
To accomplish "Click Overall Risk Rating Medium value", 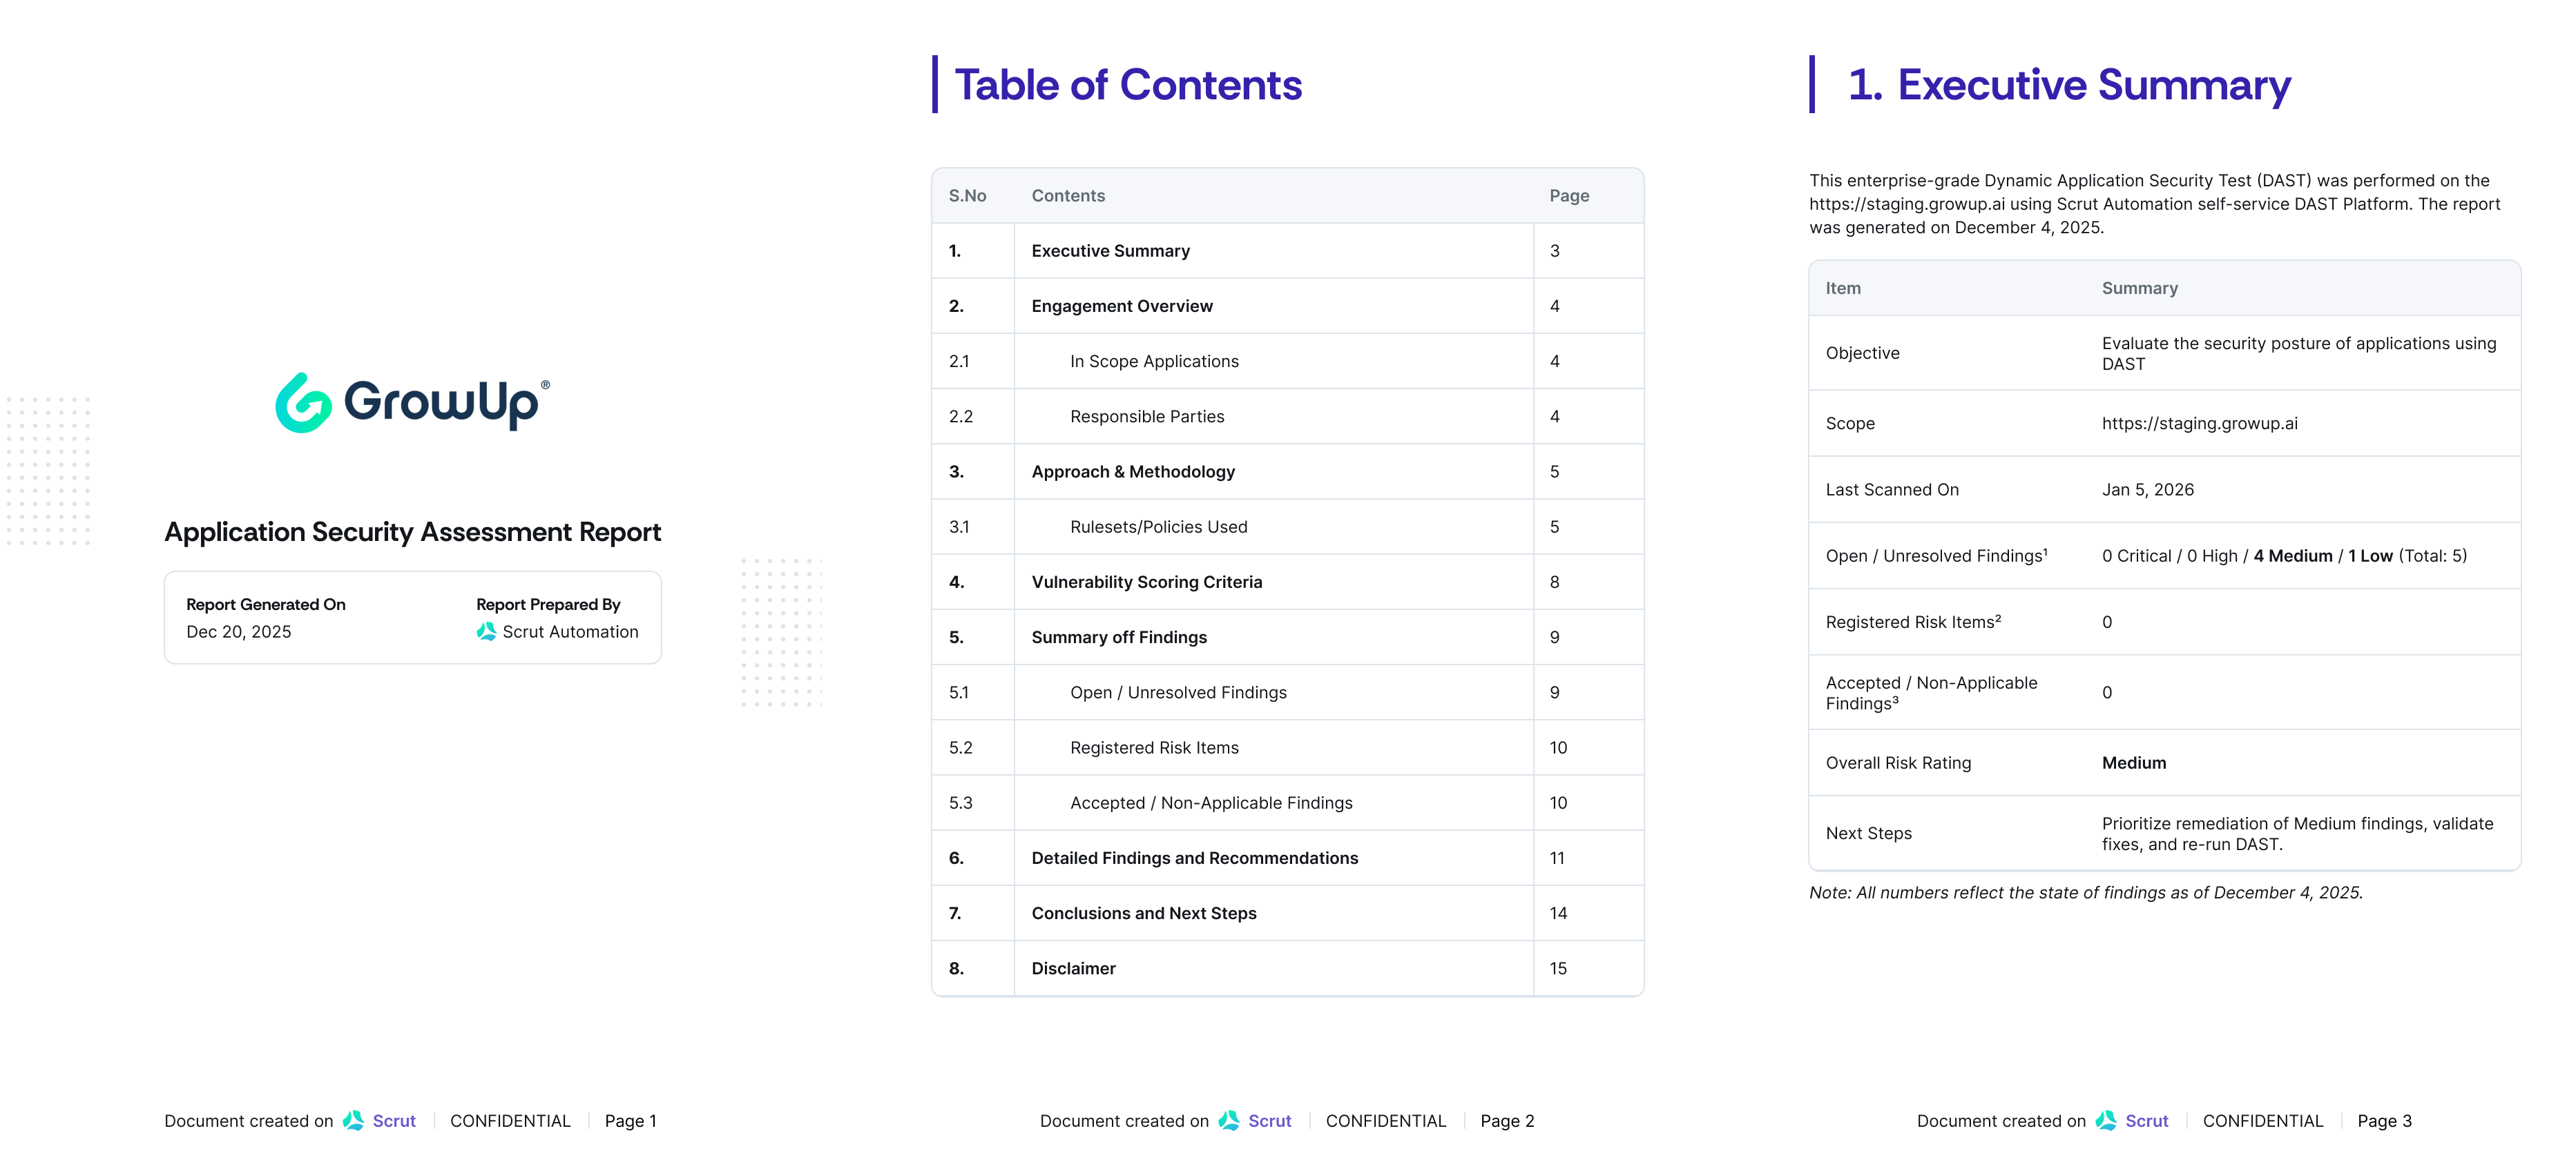I will pos(2133,762).
